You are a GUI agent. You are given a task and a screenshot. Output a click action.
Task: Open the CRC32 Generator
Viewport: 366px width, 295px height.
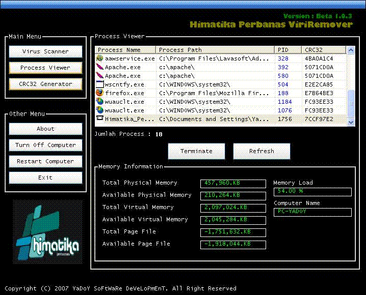pos(45,84)
